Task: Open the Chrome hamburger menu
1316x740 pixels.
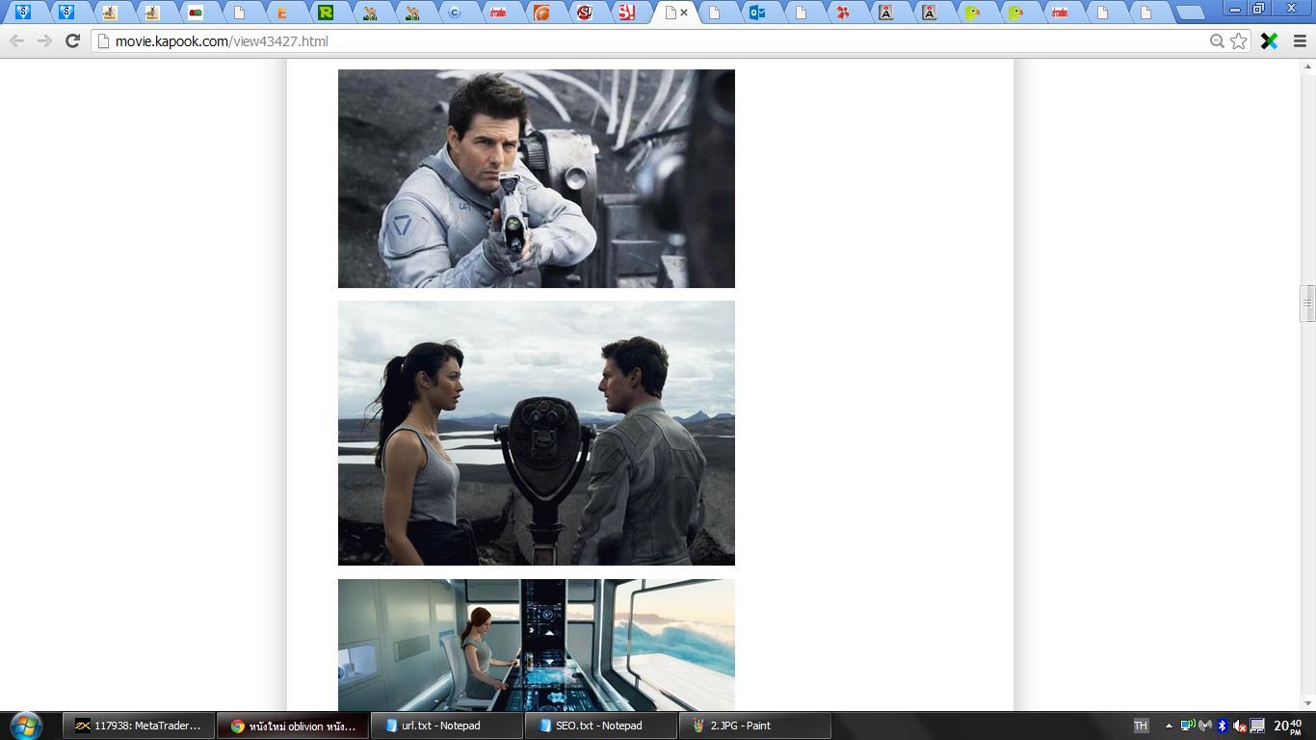Action: (1300, 41)
